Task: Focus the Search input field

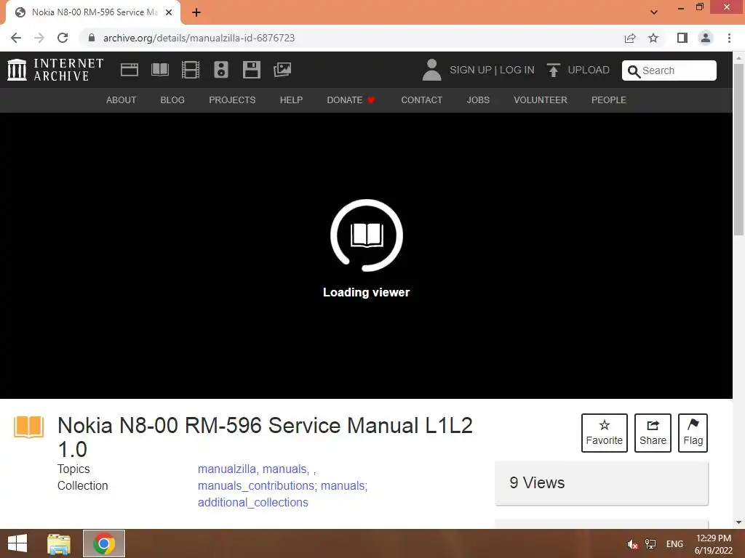Action: tap(669, 70)
